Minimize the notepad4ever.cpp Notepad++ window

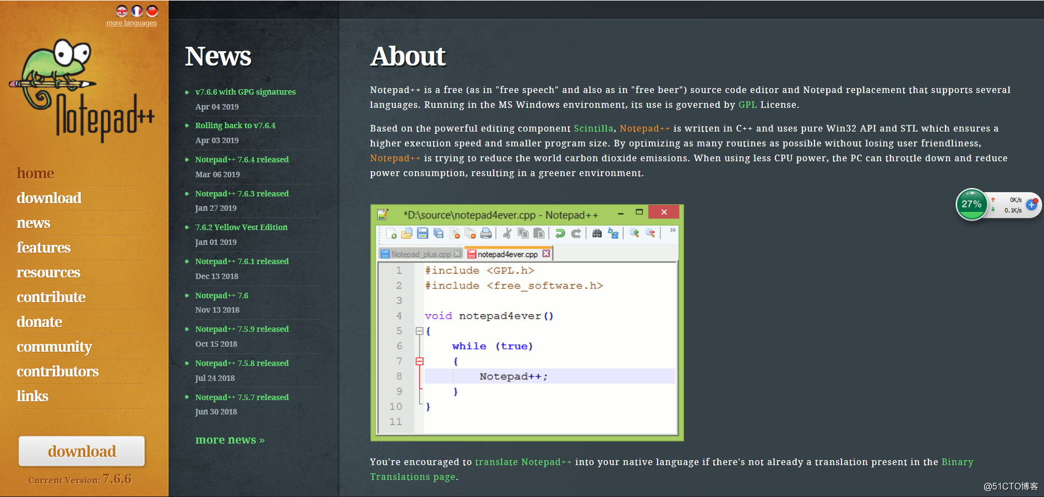point(621,213)
